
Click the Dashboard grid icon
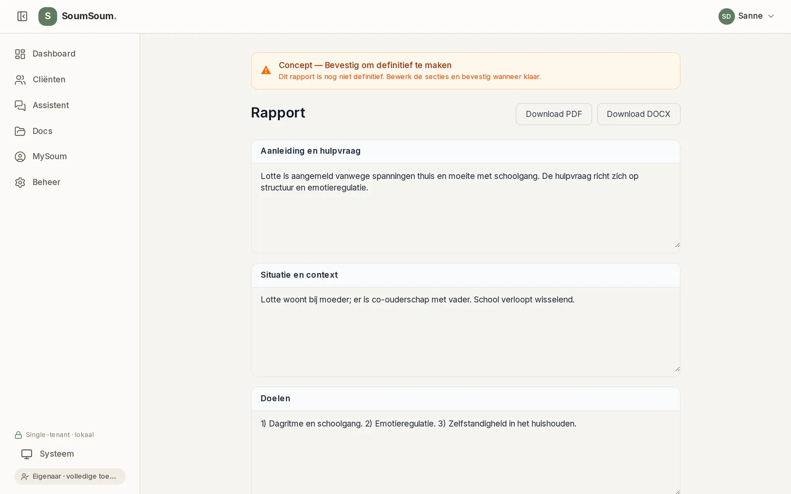20,54
